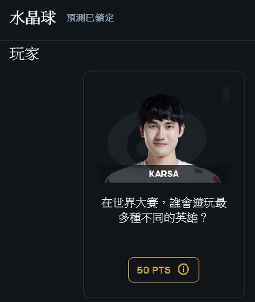
Task: Click the 50 PTS points badge
Action: 164,269
